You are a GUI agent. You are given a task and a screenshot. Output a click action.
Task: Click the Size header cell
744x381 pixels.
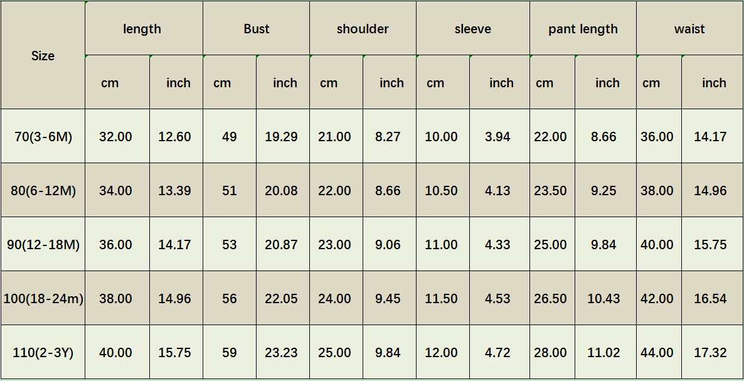[x=43, y=55]
